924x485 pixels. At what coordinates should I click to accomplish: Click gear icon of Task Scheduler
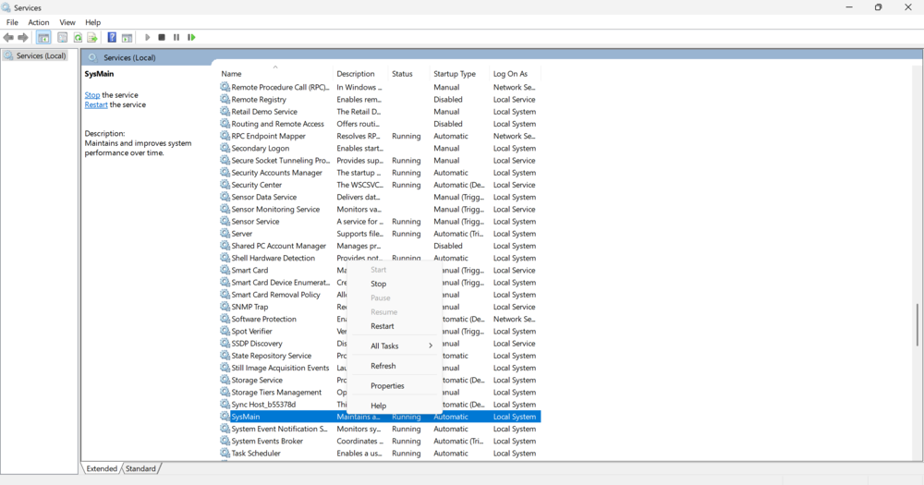tap(225, 454)
